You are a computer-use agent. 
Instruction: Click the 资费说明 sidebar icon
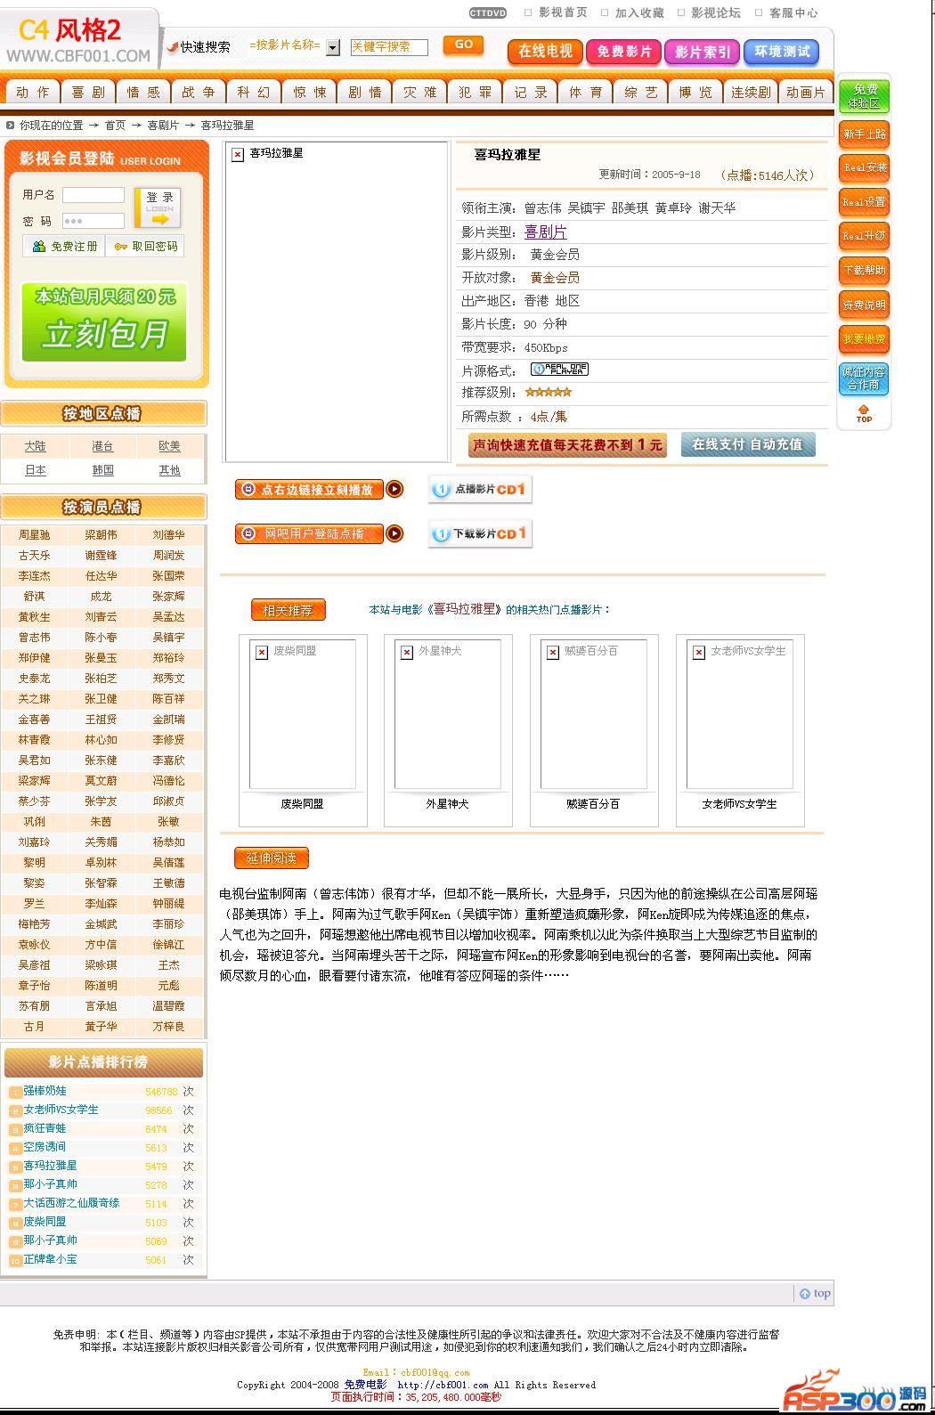(x=864, y=305)
